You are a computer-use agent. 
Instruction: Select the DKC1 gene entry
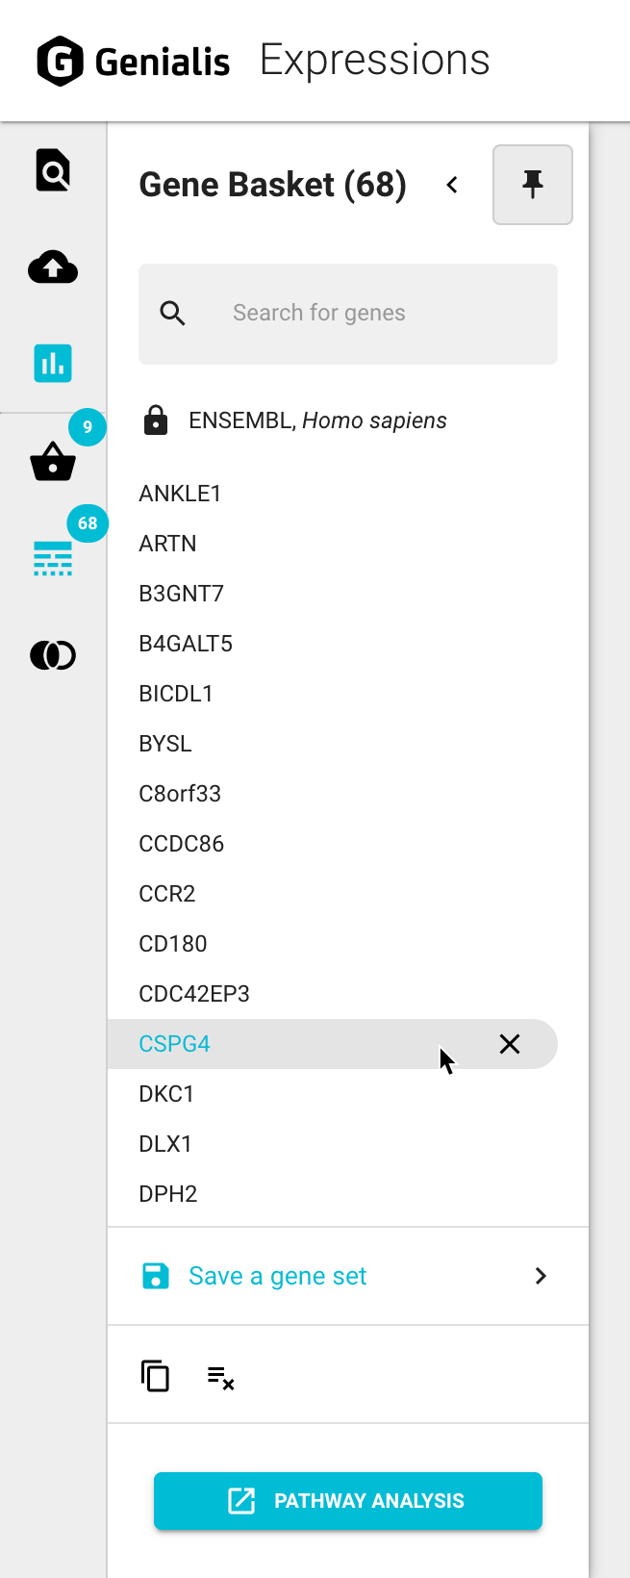click(x=166, y=1094)
